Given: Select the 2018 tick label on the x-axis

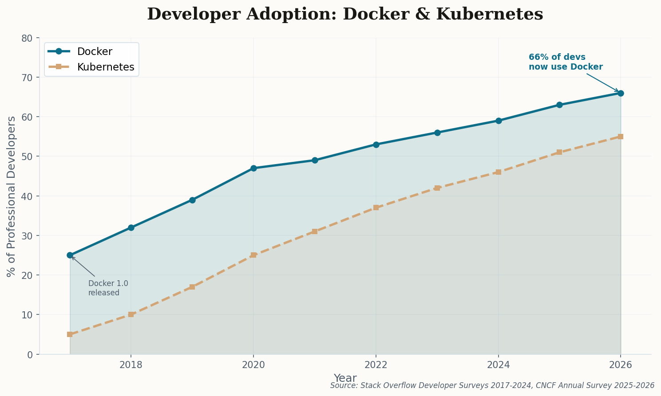Looking at the screenshot, I should click(131, 365).
